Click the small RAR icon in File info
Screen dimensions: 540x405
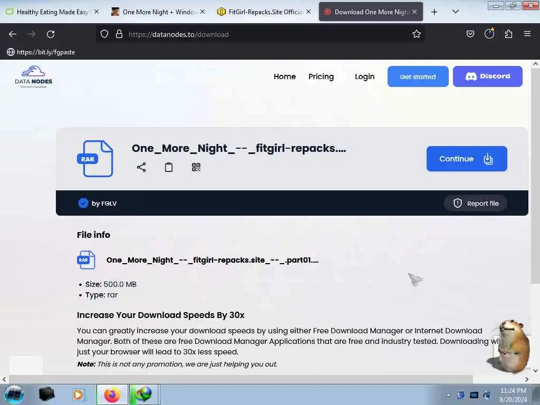[x=86, y=260]
